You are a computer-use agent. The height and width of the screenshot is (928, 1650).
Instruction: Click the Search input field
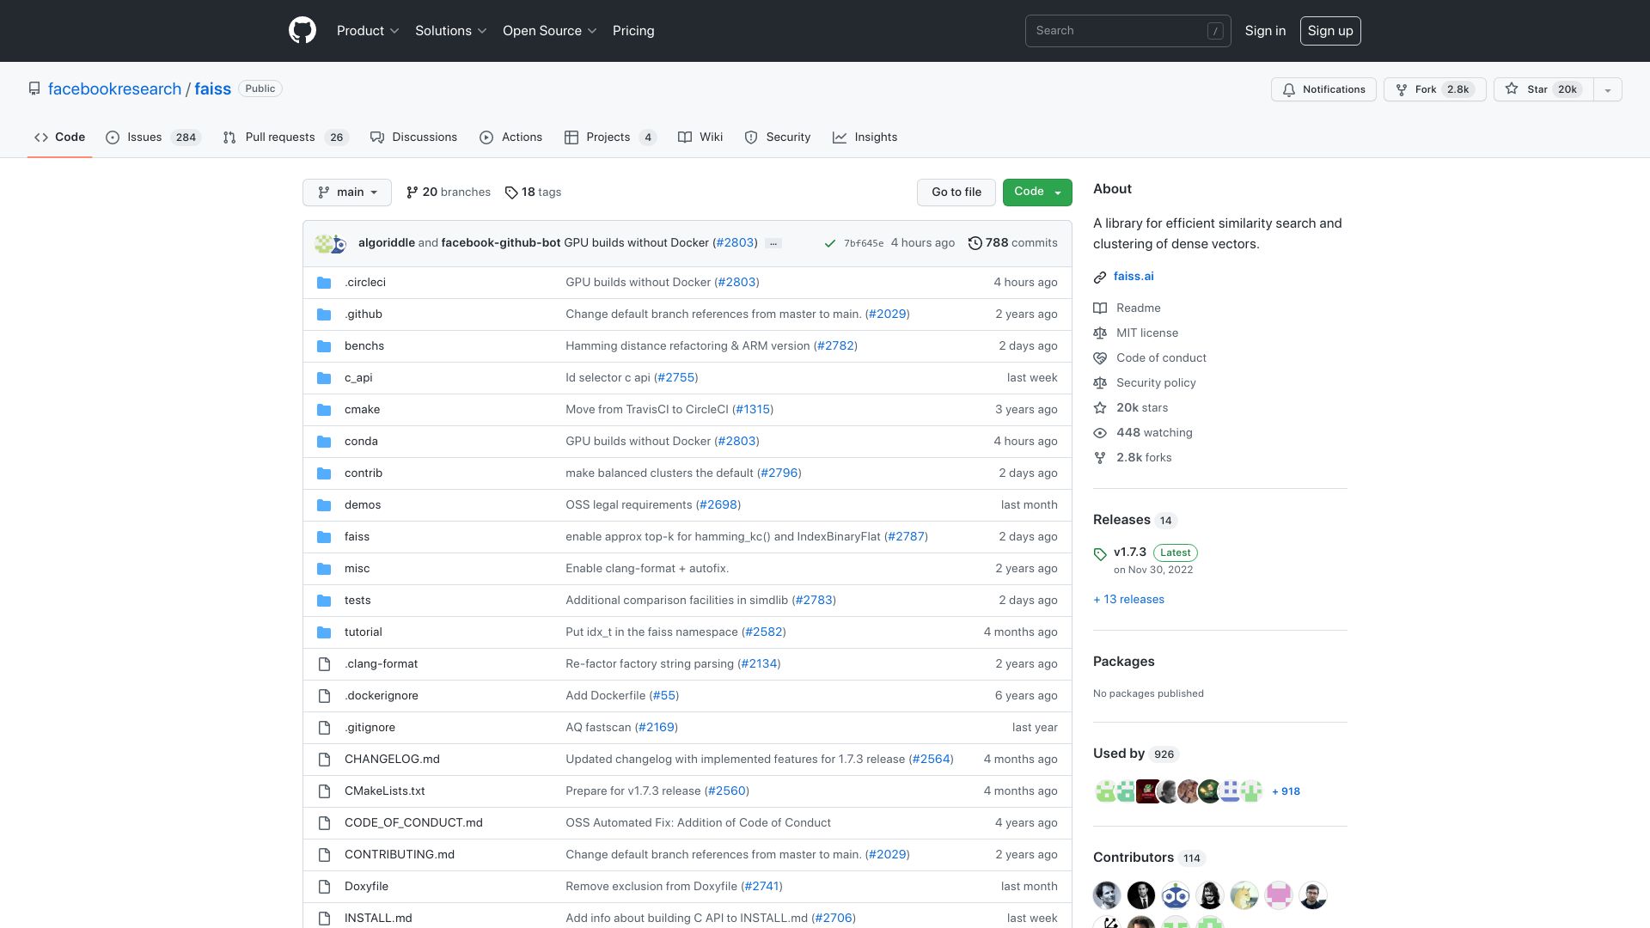pyautogui.click(x=1127, y=31)
